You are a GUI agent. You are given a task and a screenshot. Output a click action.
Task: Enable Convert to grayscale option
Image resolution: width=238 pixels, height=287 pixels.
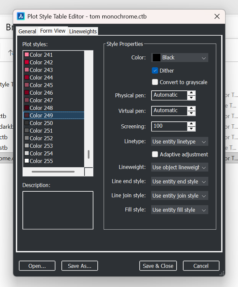pos(155,82)
